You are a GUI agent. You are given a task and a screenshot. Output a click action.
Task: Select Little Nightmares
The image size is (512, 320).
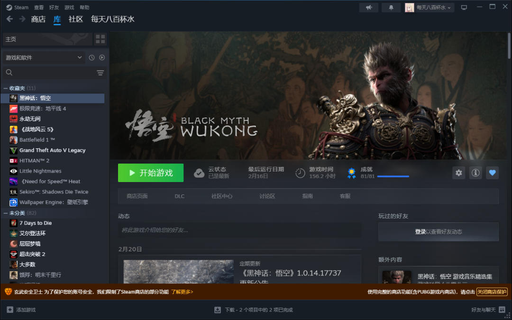click(x=53, y=171)
